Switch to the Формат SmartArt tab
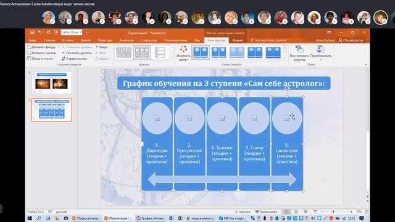 coord(238,40)
